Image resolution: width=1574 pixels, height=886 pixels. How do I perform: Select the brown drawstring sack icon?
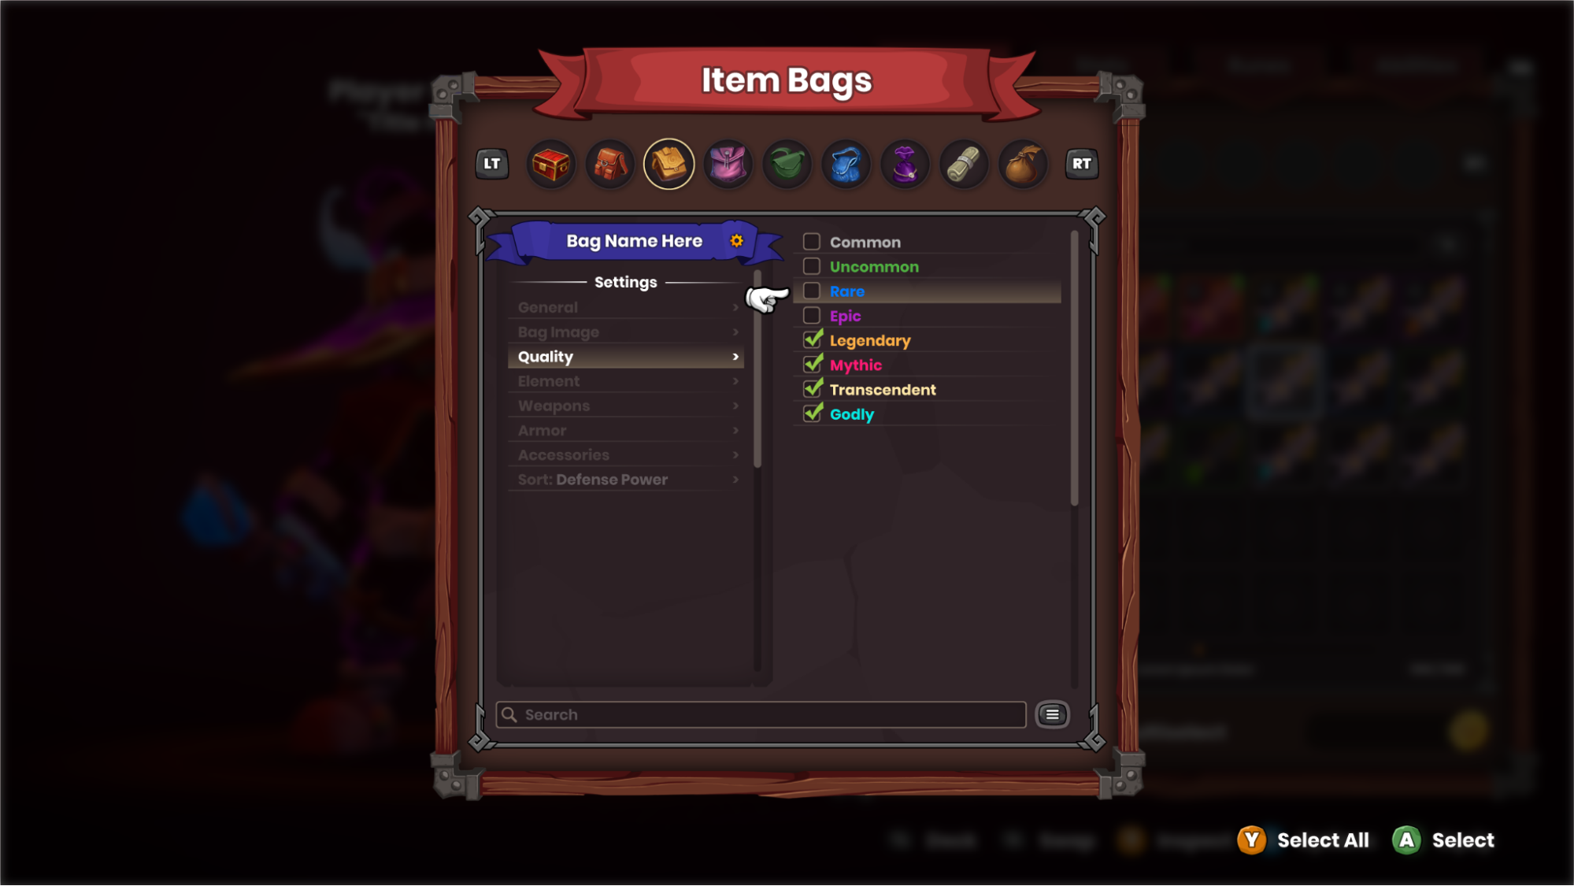click(x=1023, y=164)
